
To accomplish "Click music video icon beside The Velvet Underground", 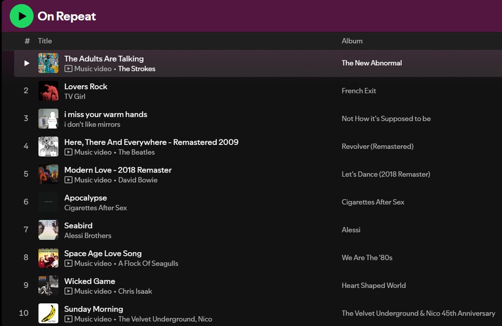I will coord(68,319).
